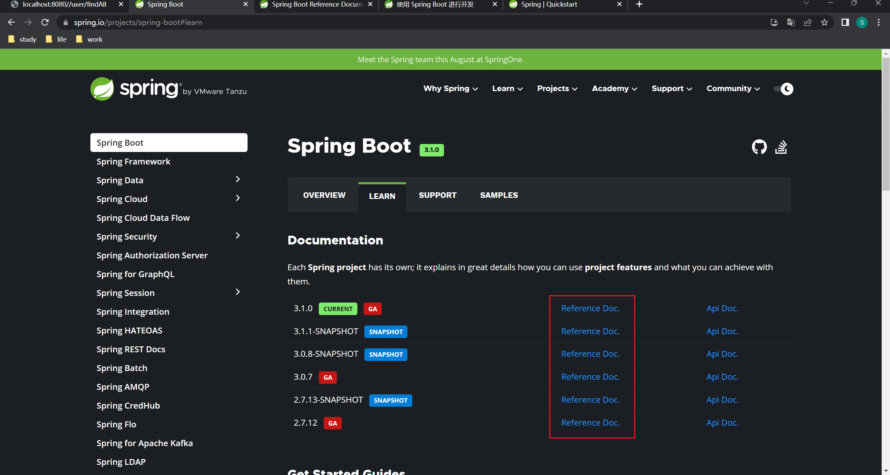The height and width of the screenshot is (475, 890).
Task: Select Spring for GraphQL in sidebar
Action: pyautogui.click(x=136, y=274)
